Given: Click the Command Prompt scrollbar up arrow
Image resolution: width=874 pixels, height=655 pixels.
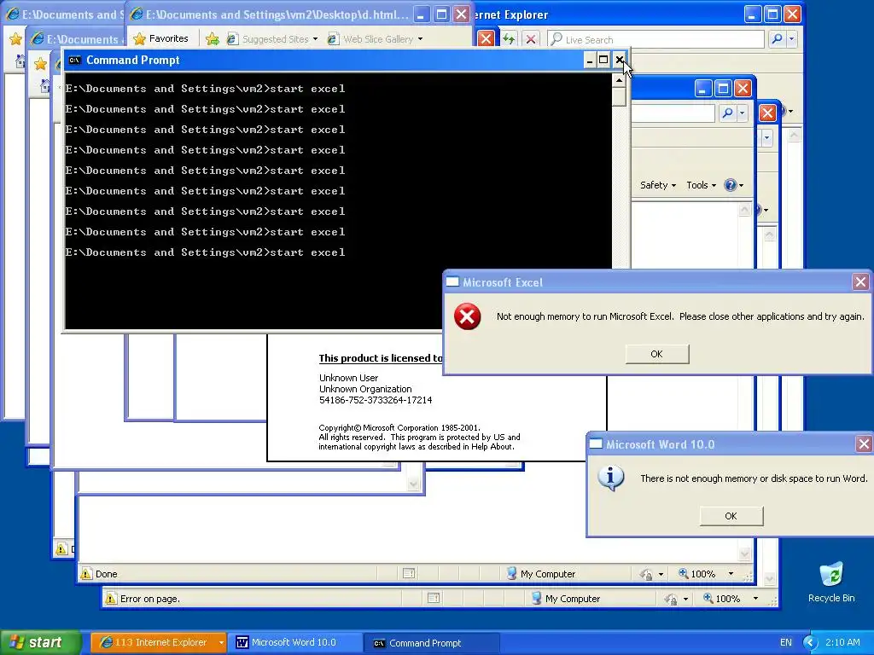Looking at the screenshot, I should coord(619,80).
